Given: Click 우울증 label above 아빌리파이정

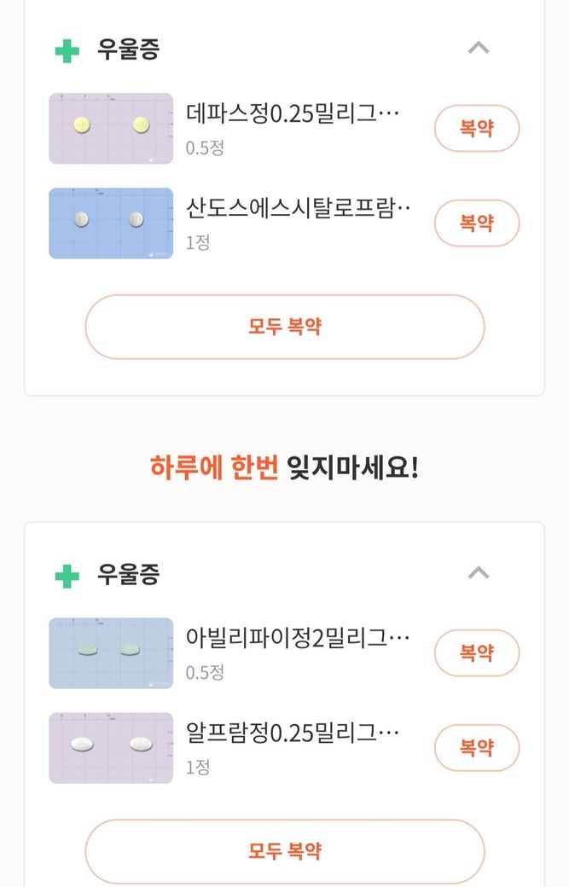Looking at the screenshot, I should [128, 575].
